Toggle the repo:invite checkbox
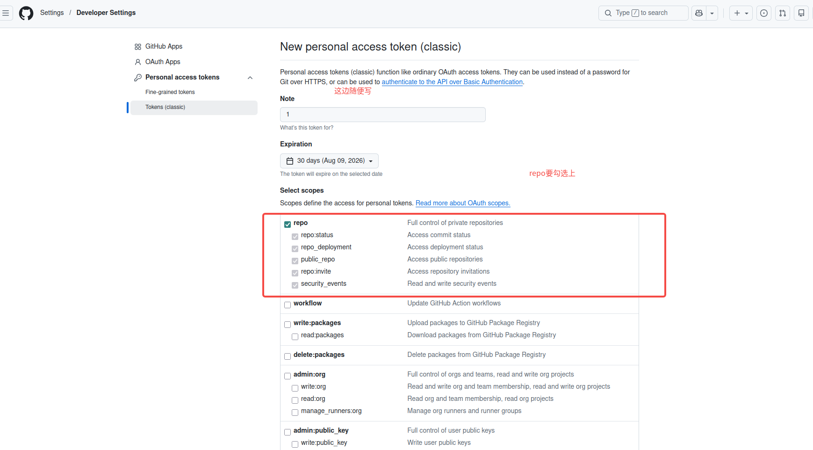Screen dimensions: 813x450 (295, 273)
